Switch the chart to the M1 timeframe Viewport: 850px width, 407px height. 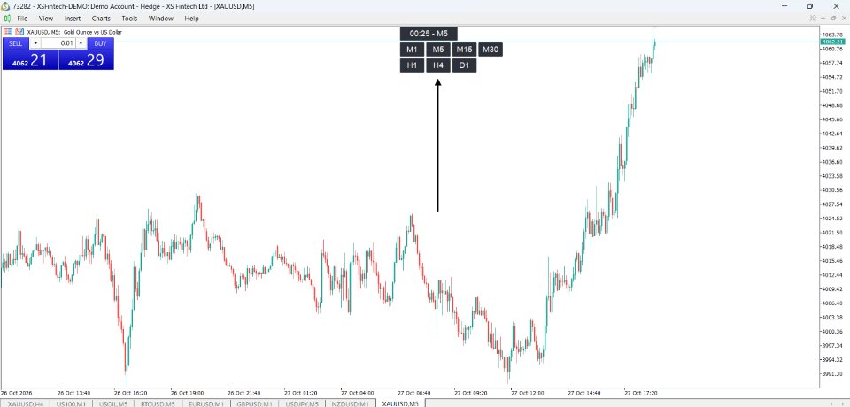[x=412, y=50]
